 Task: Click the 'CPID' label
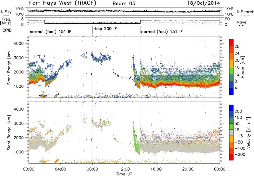tap(7, 30)
